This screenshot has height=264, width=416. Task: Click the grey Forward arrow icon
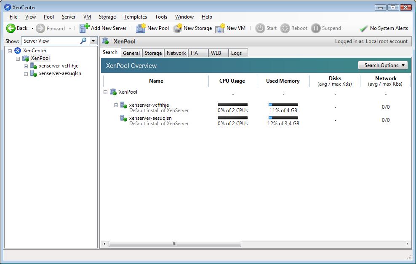click(40, 28)
